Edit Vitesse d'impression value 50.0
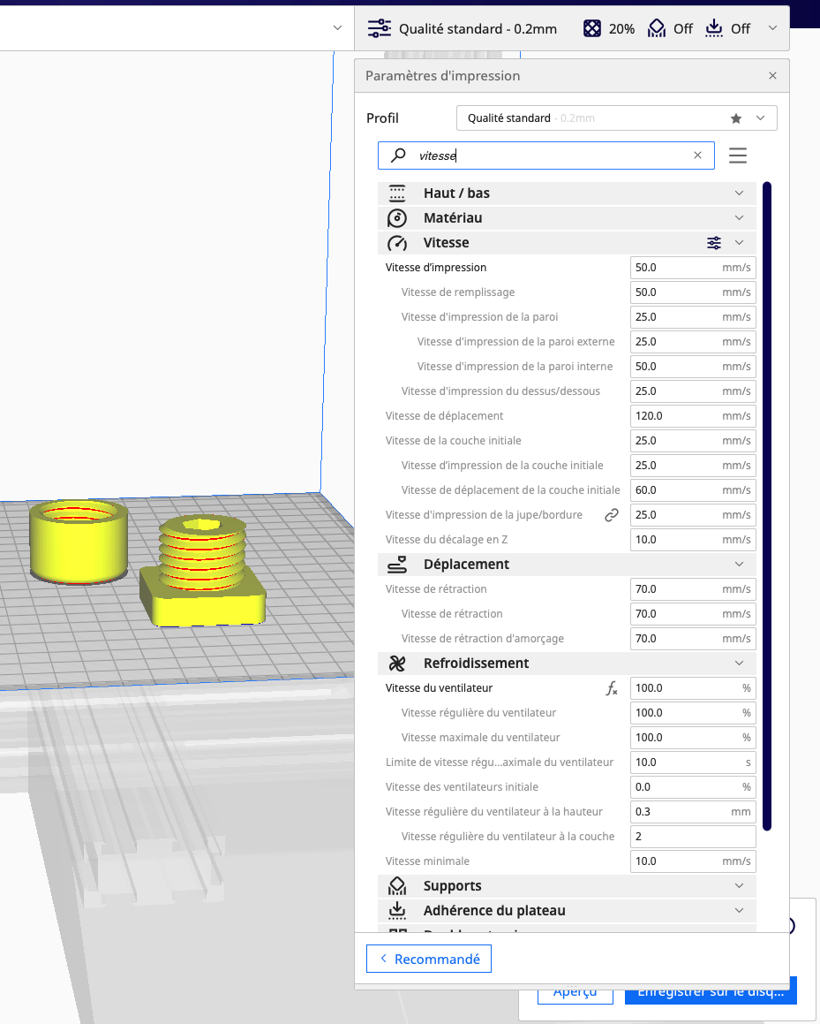The height and width of the screenshot is (1024, 820). click(x=693, y=268)
